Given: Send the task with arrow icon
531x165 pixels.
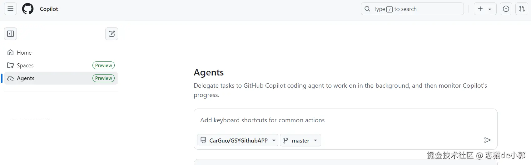Looking at the screenshot, I should tap(487, 140).
